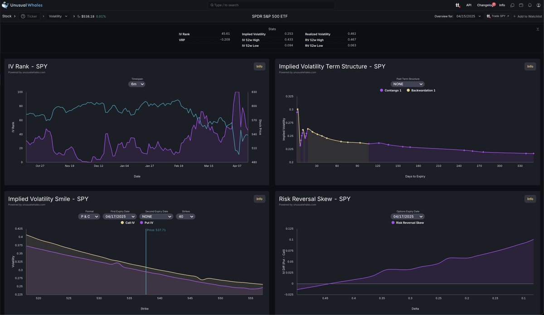Toggle Risk Reversal Skew legend series
544x315 pixels.
pyautogui.click(x=408, y=223)
